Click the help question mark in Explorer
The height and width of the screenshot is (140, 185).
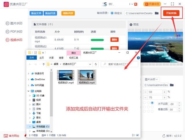pyautogui.click(x=138, y=58)
